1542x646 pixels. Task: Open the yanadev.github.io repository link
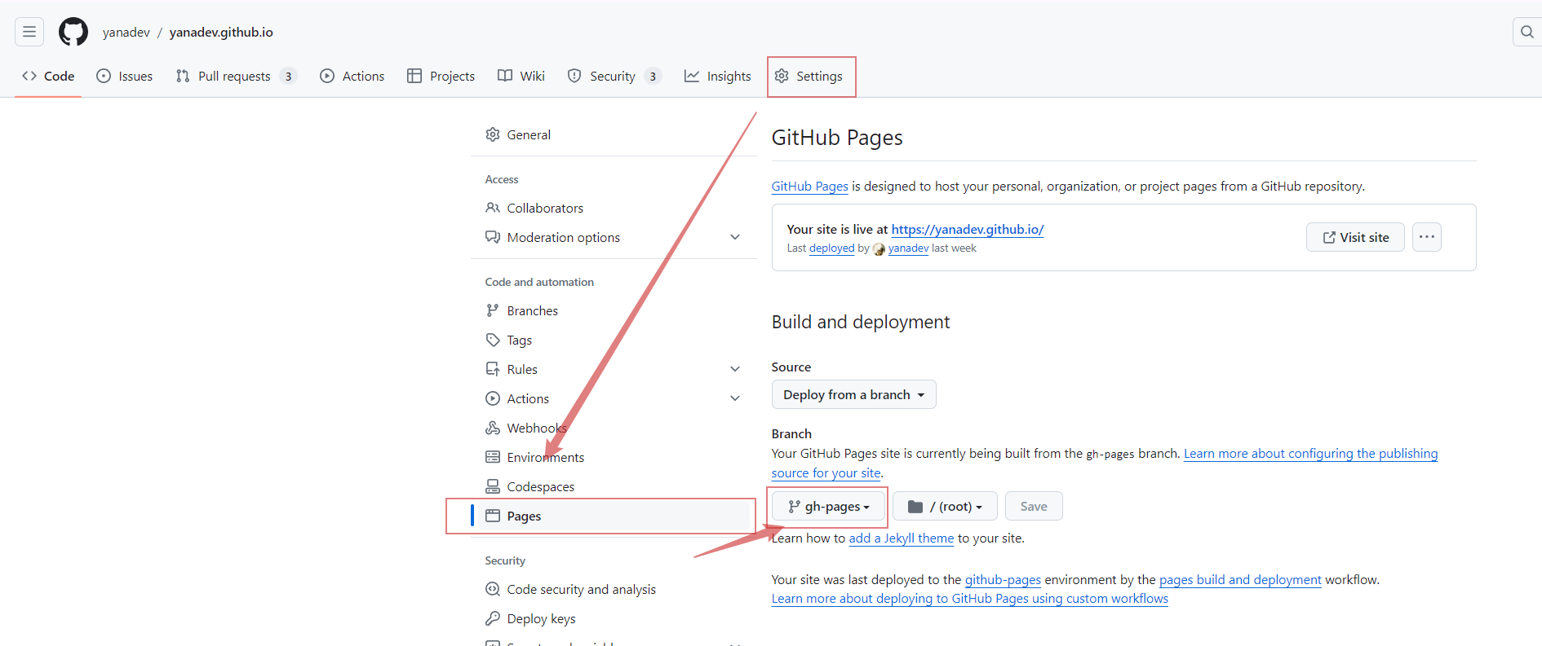coord(221,33)
